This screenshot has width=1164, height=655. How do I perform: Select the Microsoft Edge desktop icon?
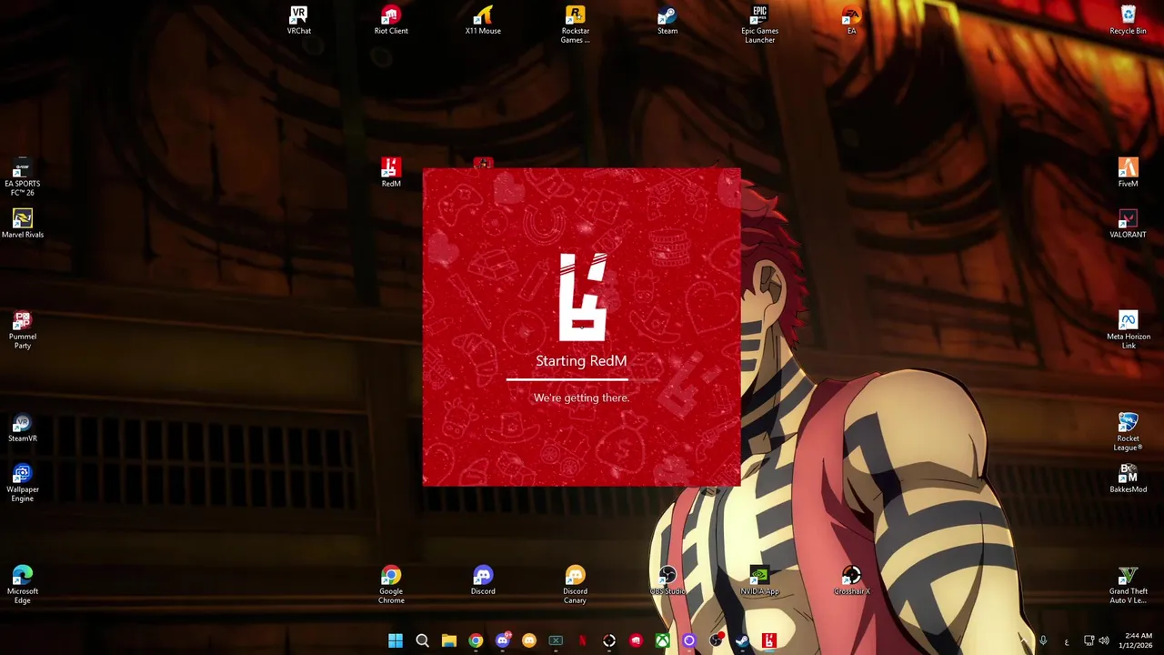click(23, 586)
